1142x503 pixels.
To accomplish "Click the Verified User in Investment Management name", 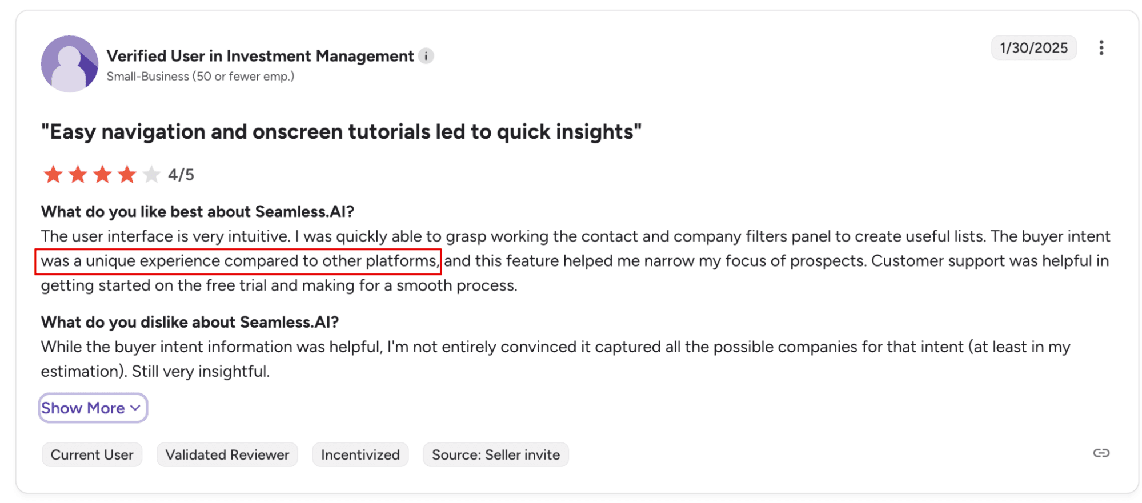I will click(x=260, y=56).
